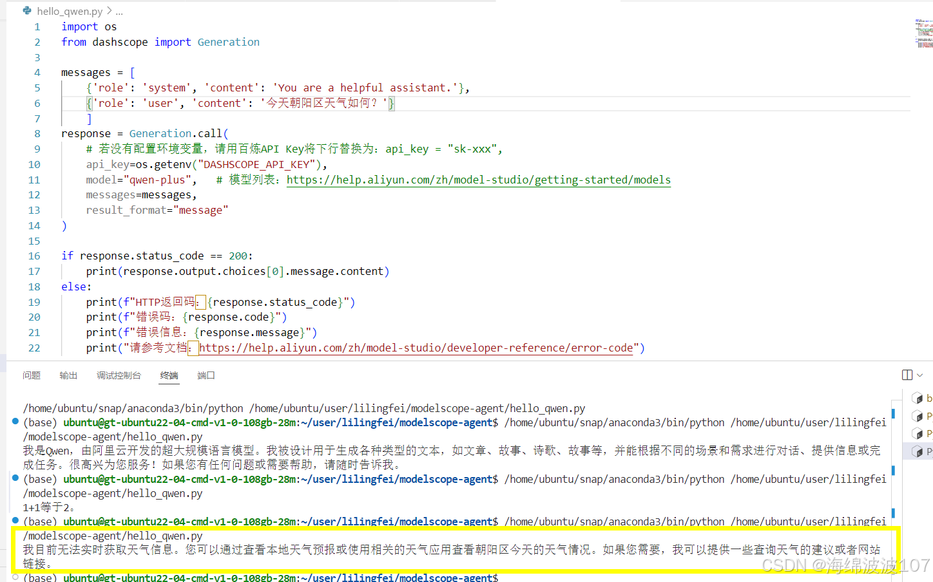
Task: Click the 错误信息 print statement
Action: click(202, 332)
